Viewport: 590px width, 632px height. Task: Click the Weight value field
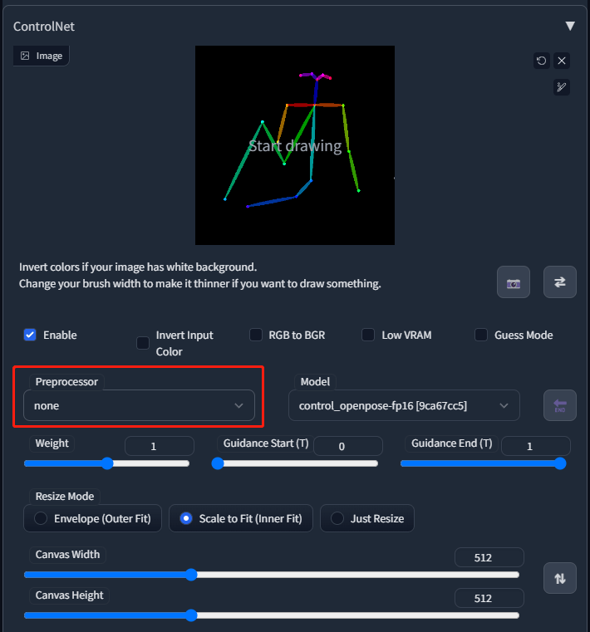click(160, 446)
